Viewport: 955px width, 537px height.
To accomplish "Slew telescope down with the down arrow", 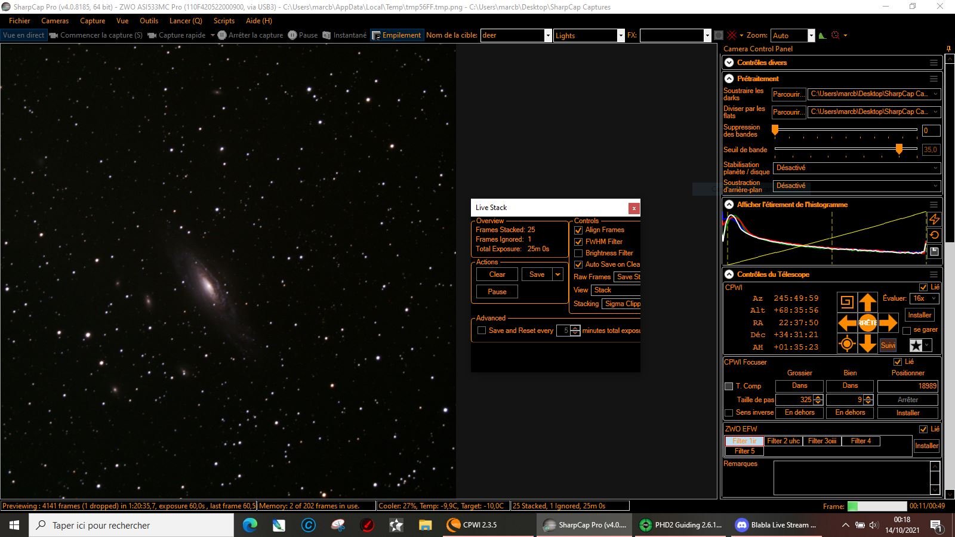I will pyautogui.click(x=867, y=344).
